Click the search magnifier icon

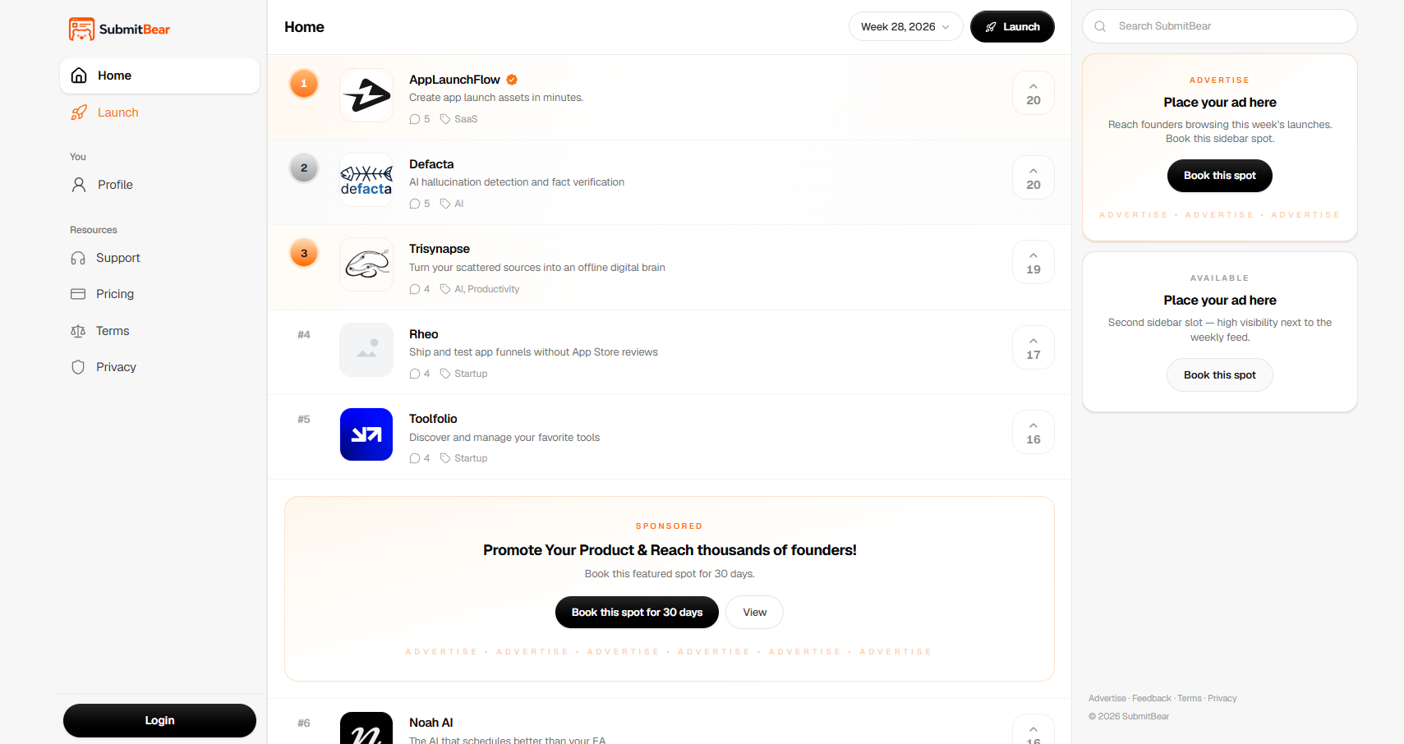click(1100, 26)
